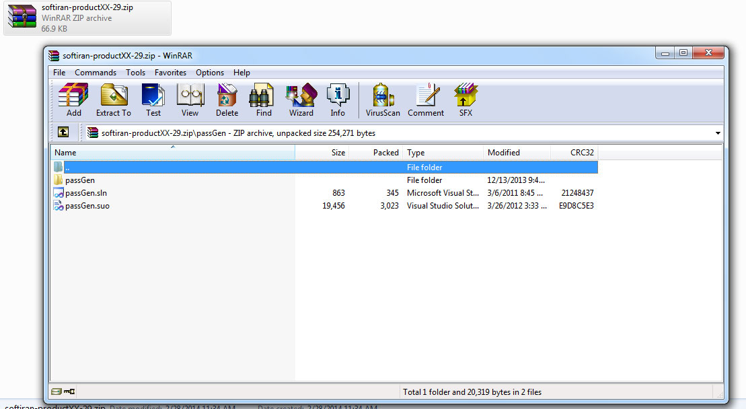Select the passGen folder name
This screenshot has height=409, width=746.
pyautogui.click(x=80, y=180)
